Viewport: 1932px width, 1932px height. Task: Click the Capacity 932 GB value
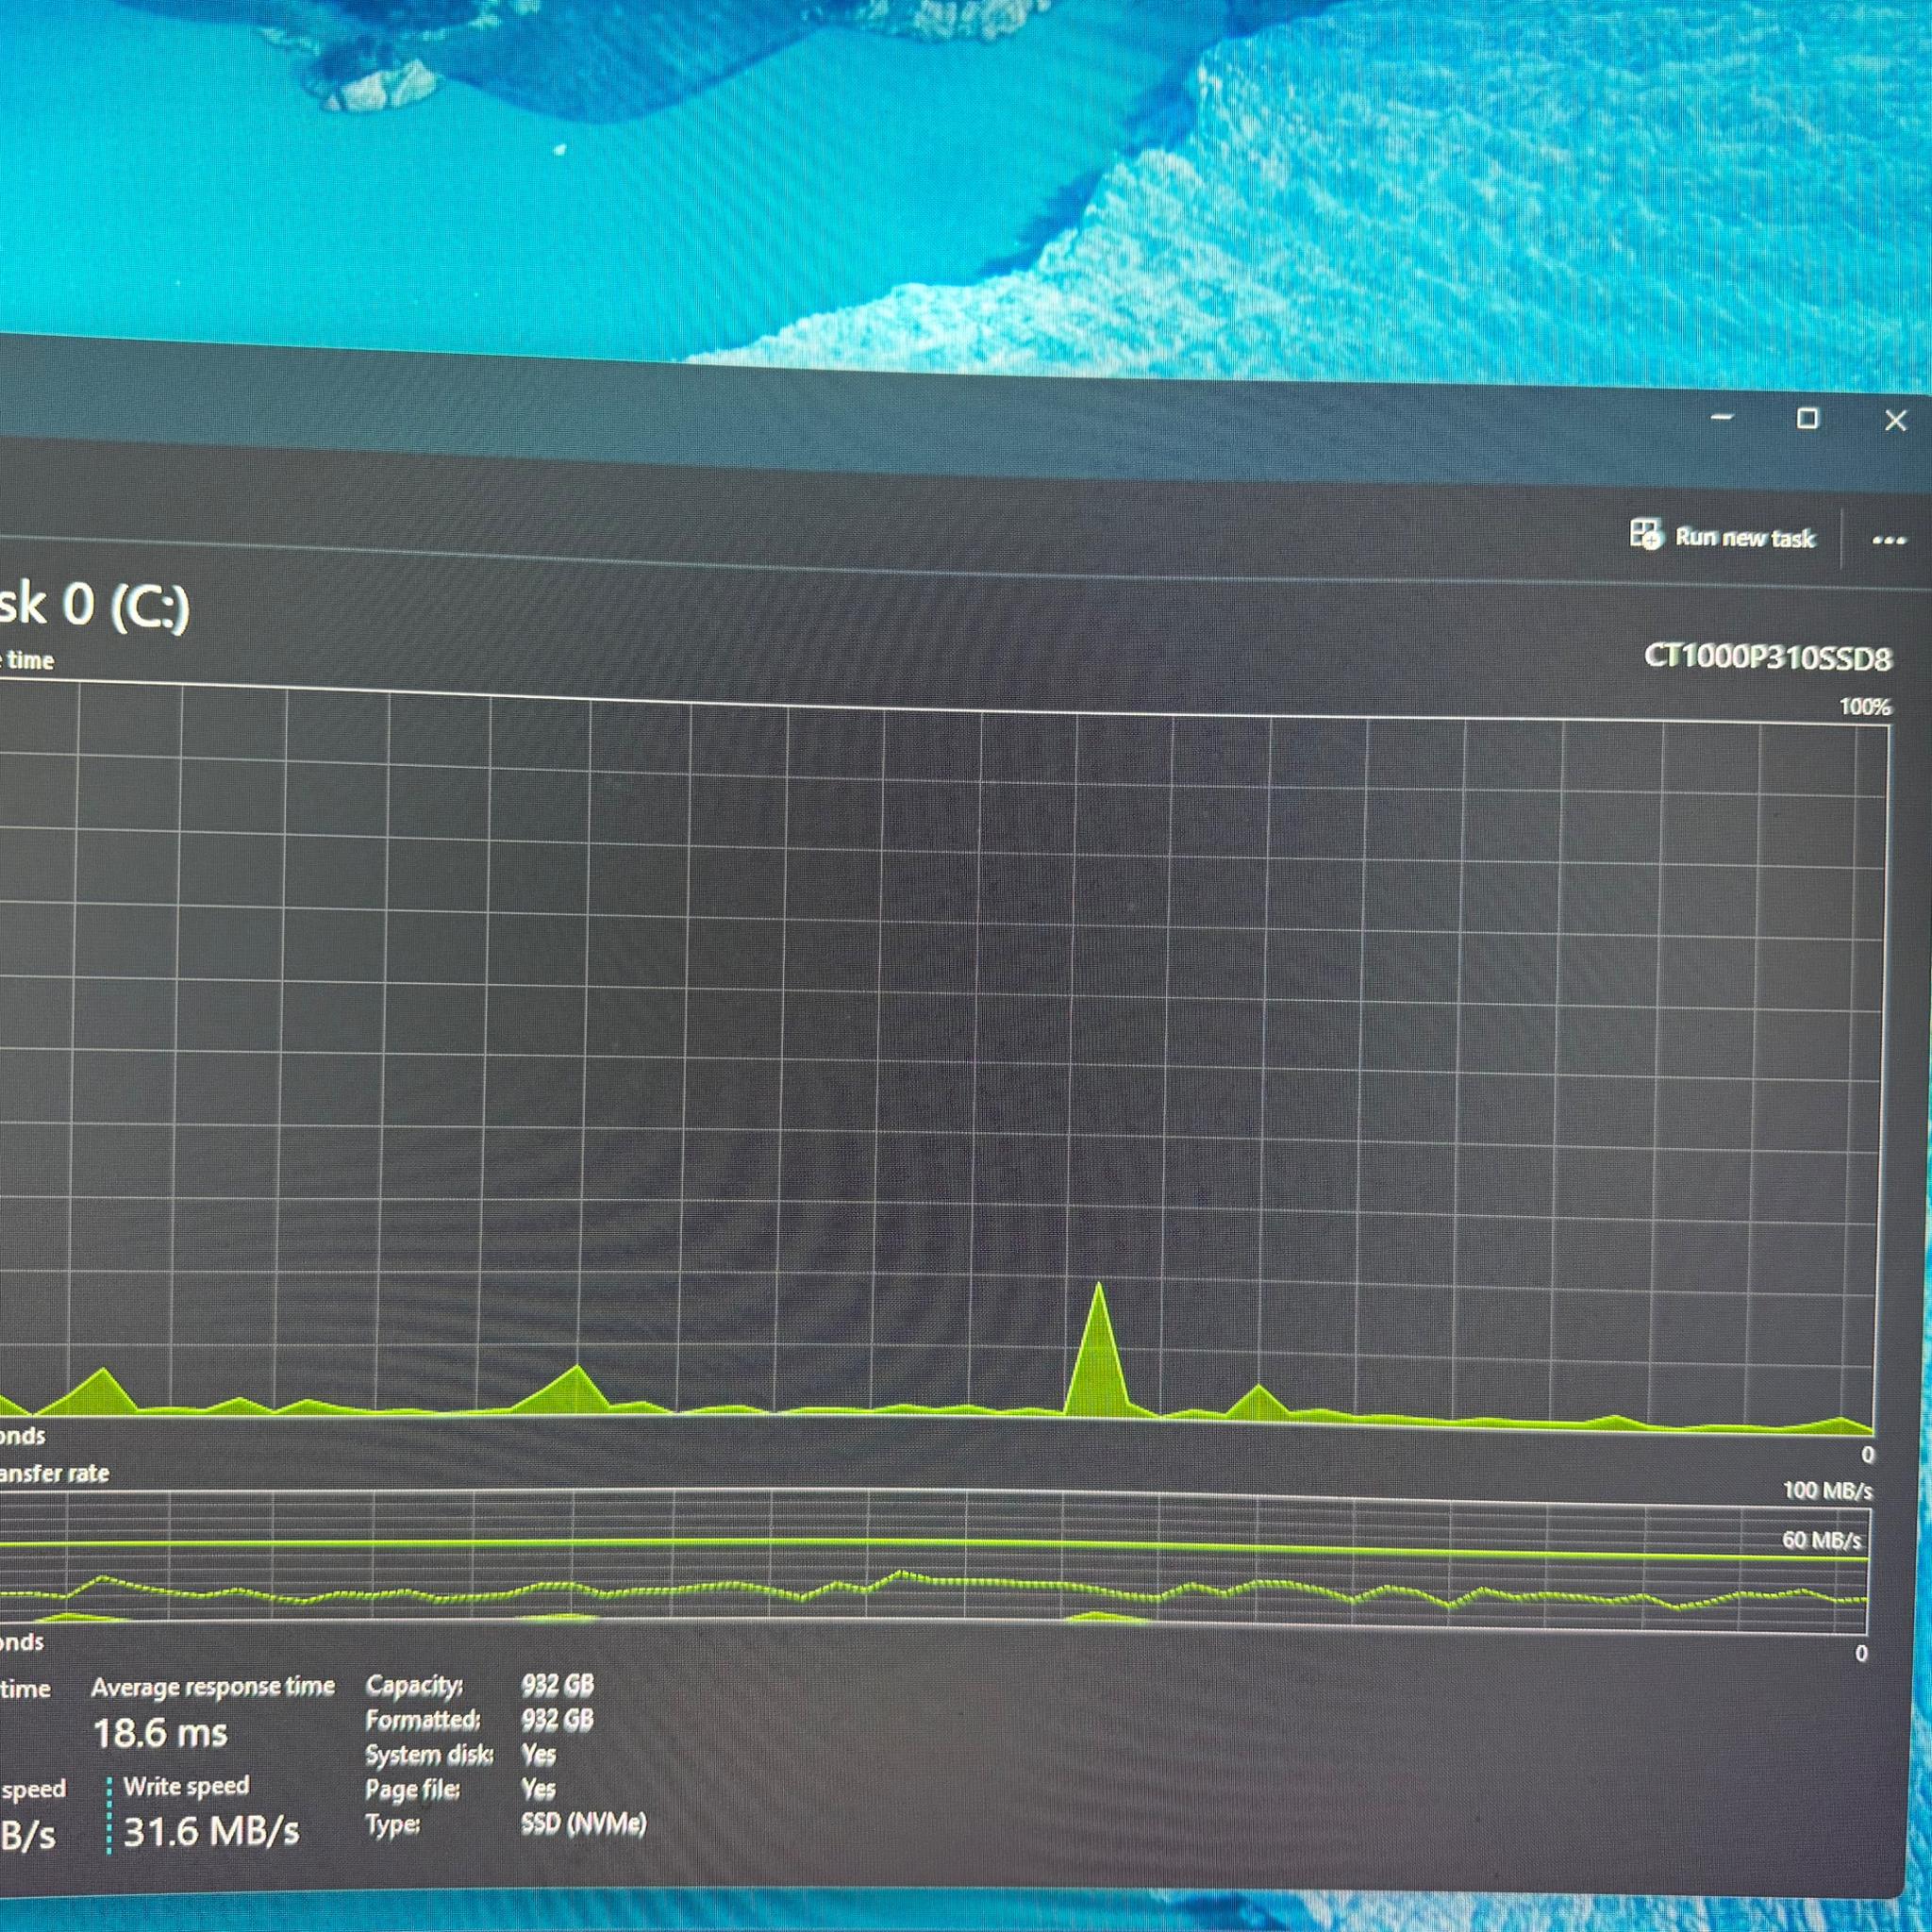pyautogui.click(x=558, y=1685)
